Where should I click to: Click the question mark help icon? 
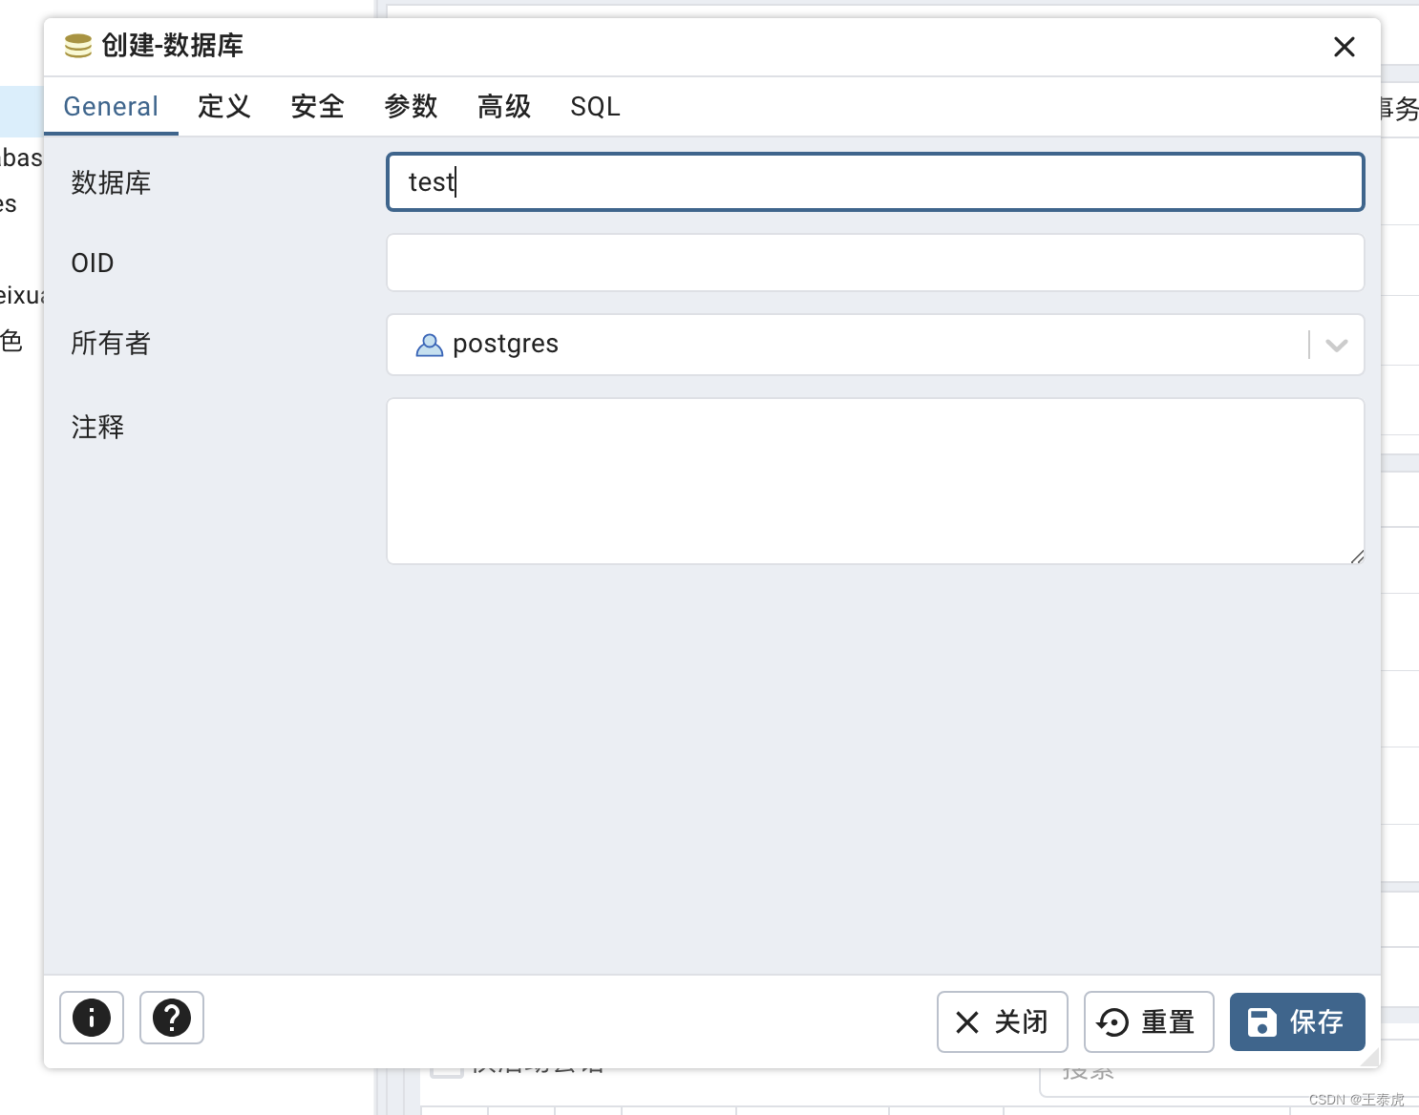(171, 1018)
